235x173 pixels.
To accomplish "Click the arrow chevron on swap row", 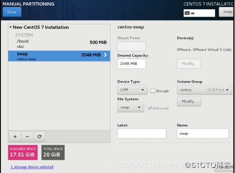I will point(105,55).
